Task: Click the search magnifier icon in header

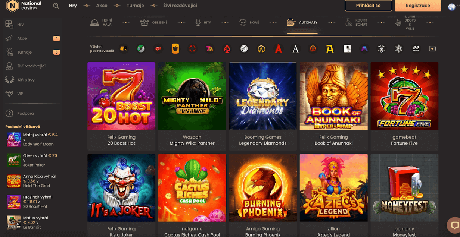Action: tap(56, 6)
